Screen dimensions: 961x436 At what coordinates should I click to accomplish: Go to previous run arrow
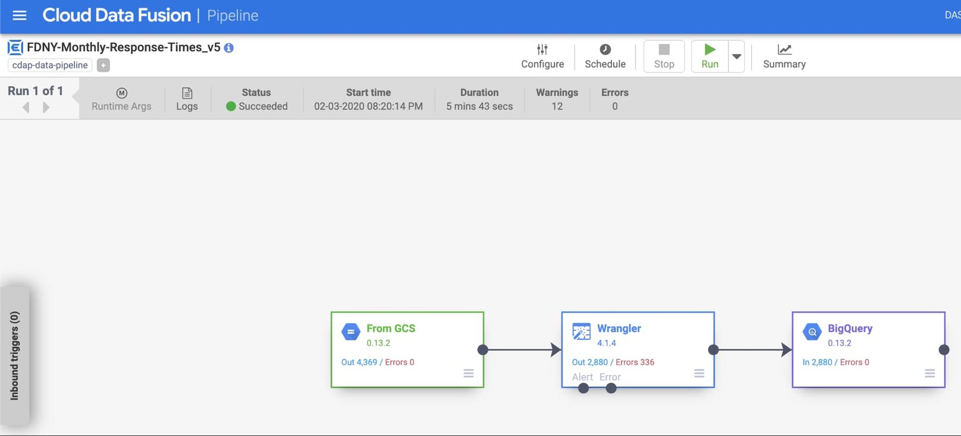[x=26, y=108]
